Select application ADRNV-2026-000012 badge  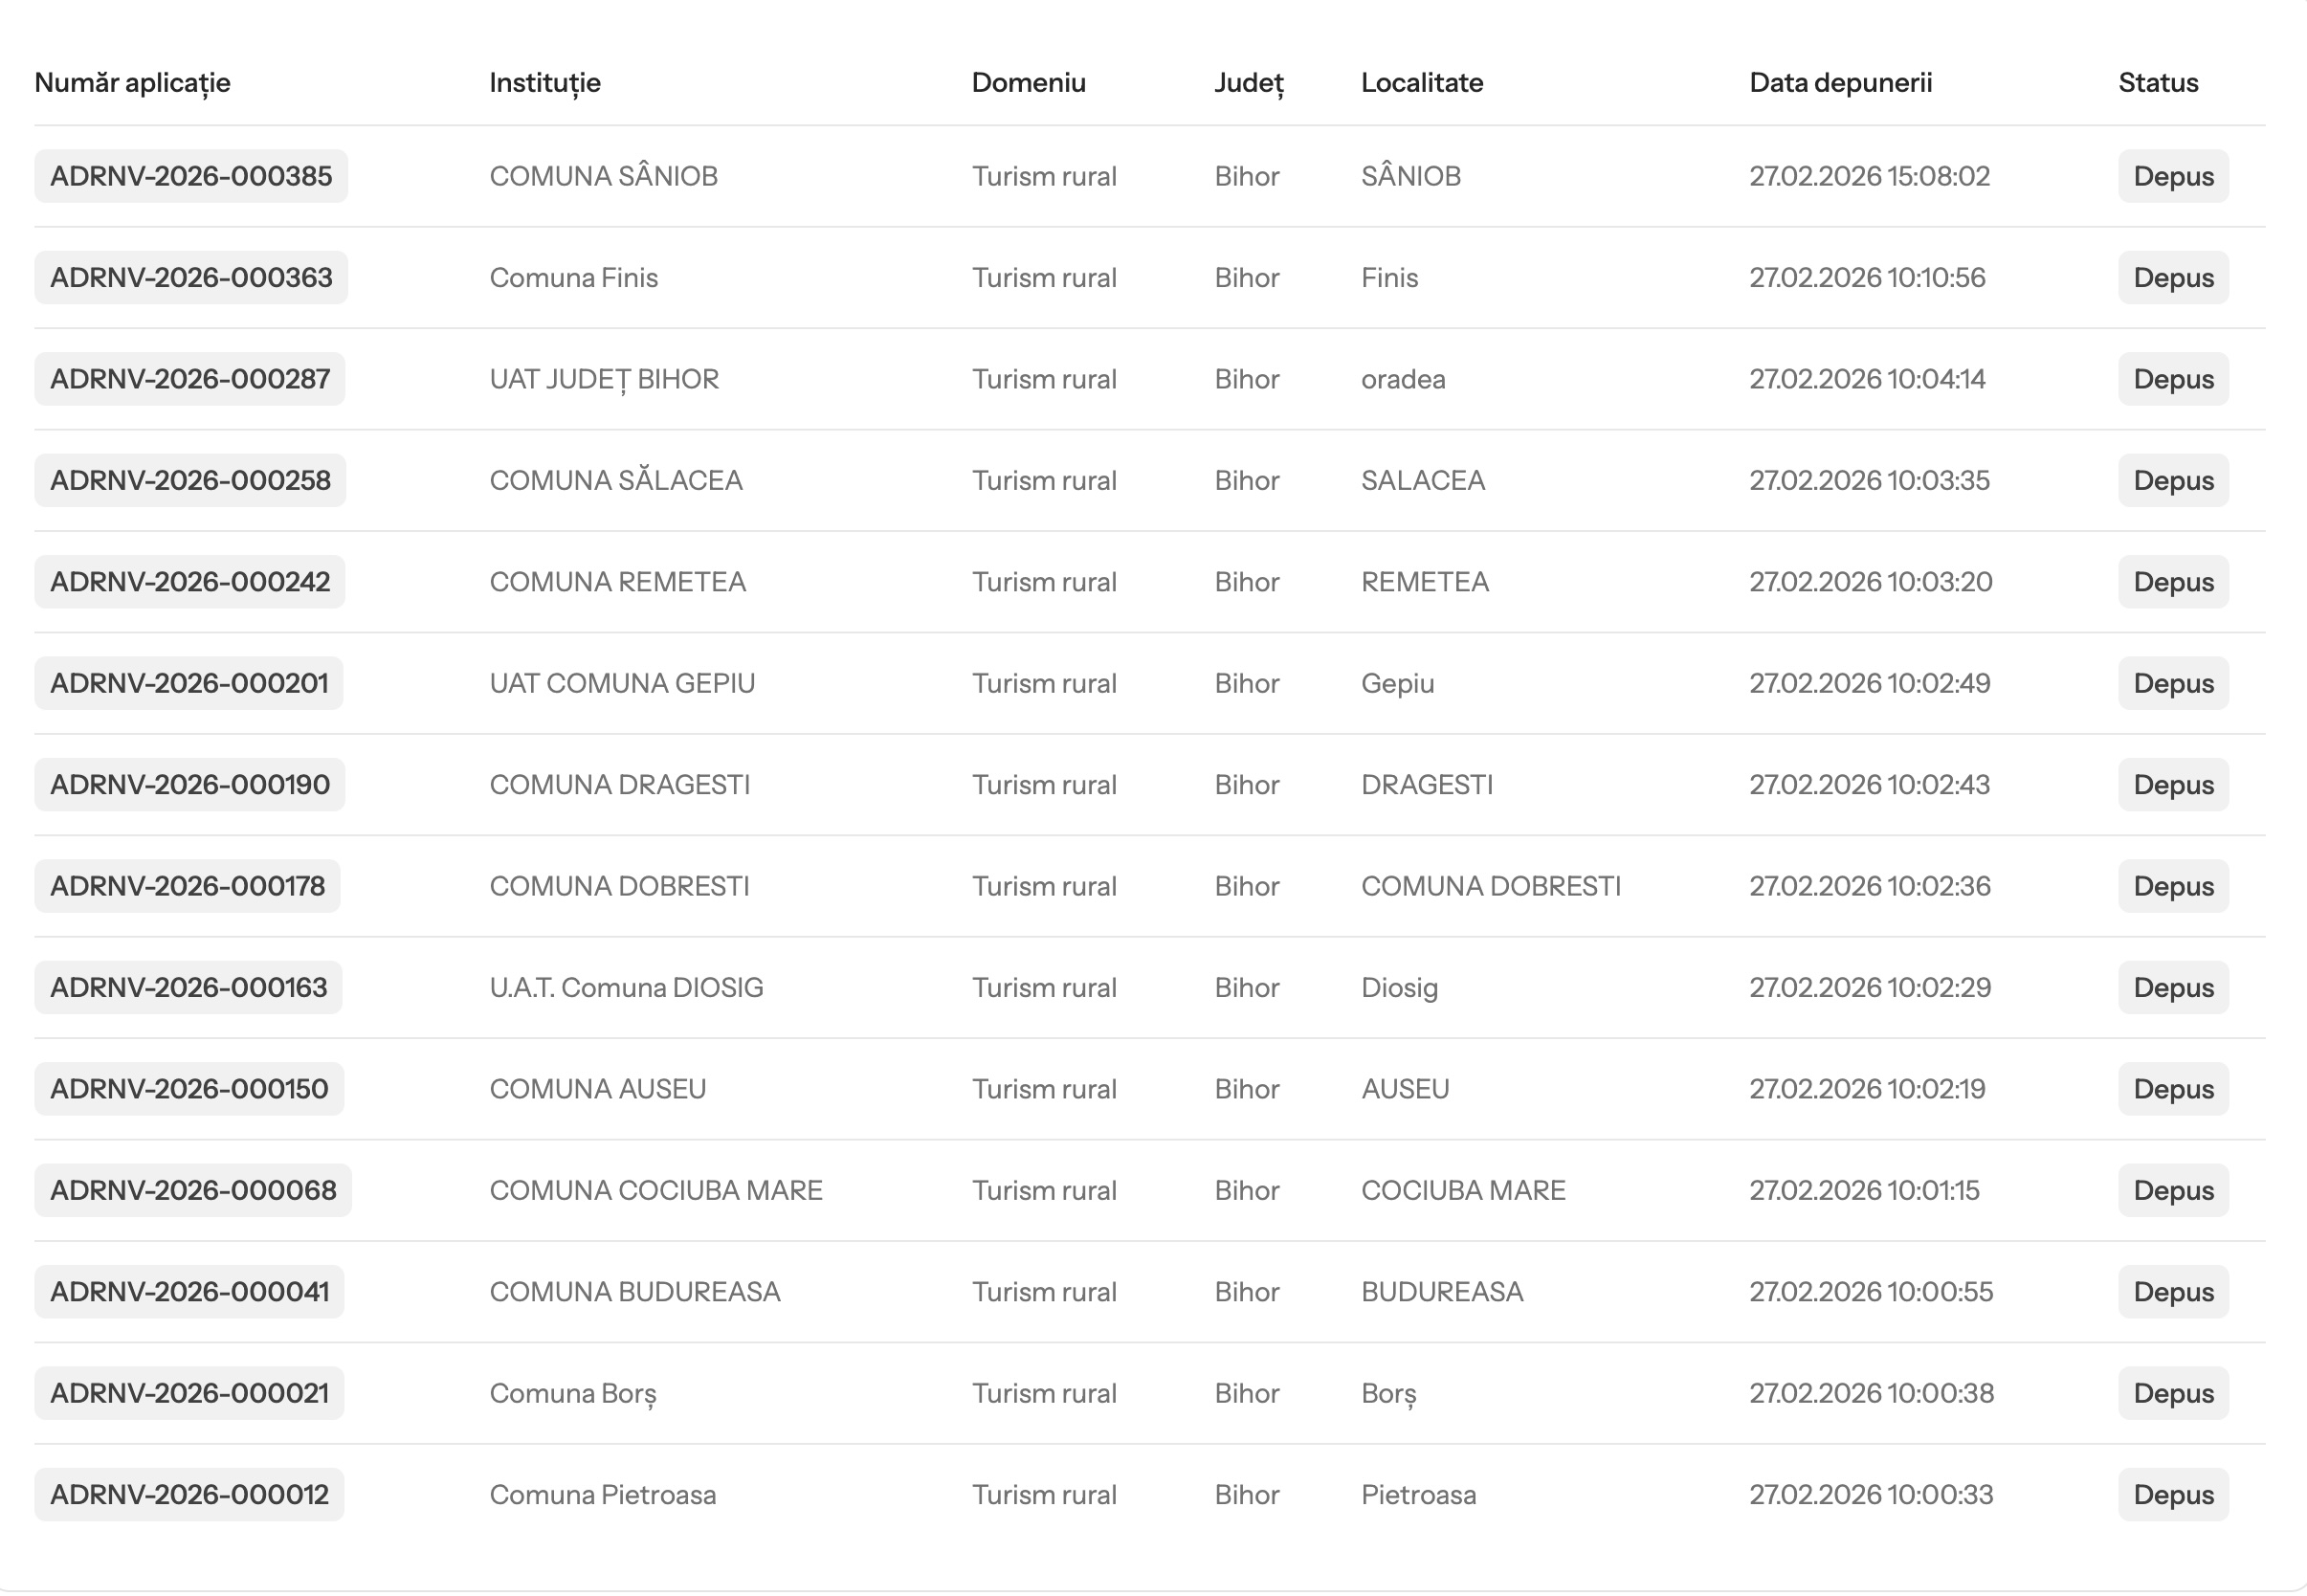pos(189,1494)
